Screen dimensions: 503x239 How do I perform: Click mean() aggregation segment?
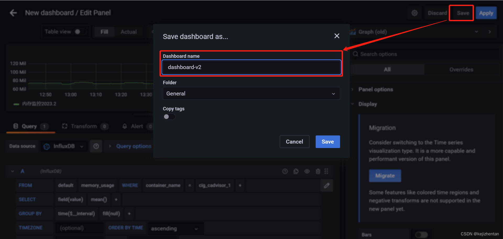point(99,200)
